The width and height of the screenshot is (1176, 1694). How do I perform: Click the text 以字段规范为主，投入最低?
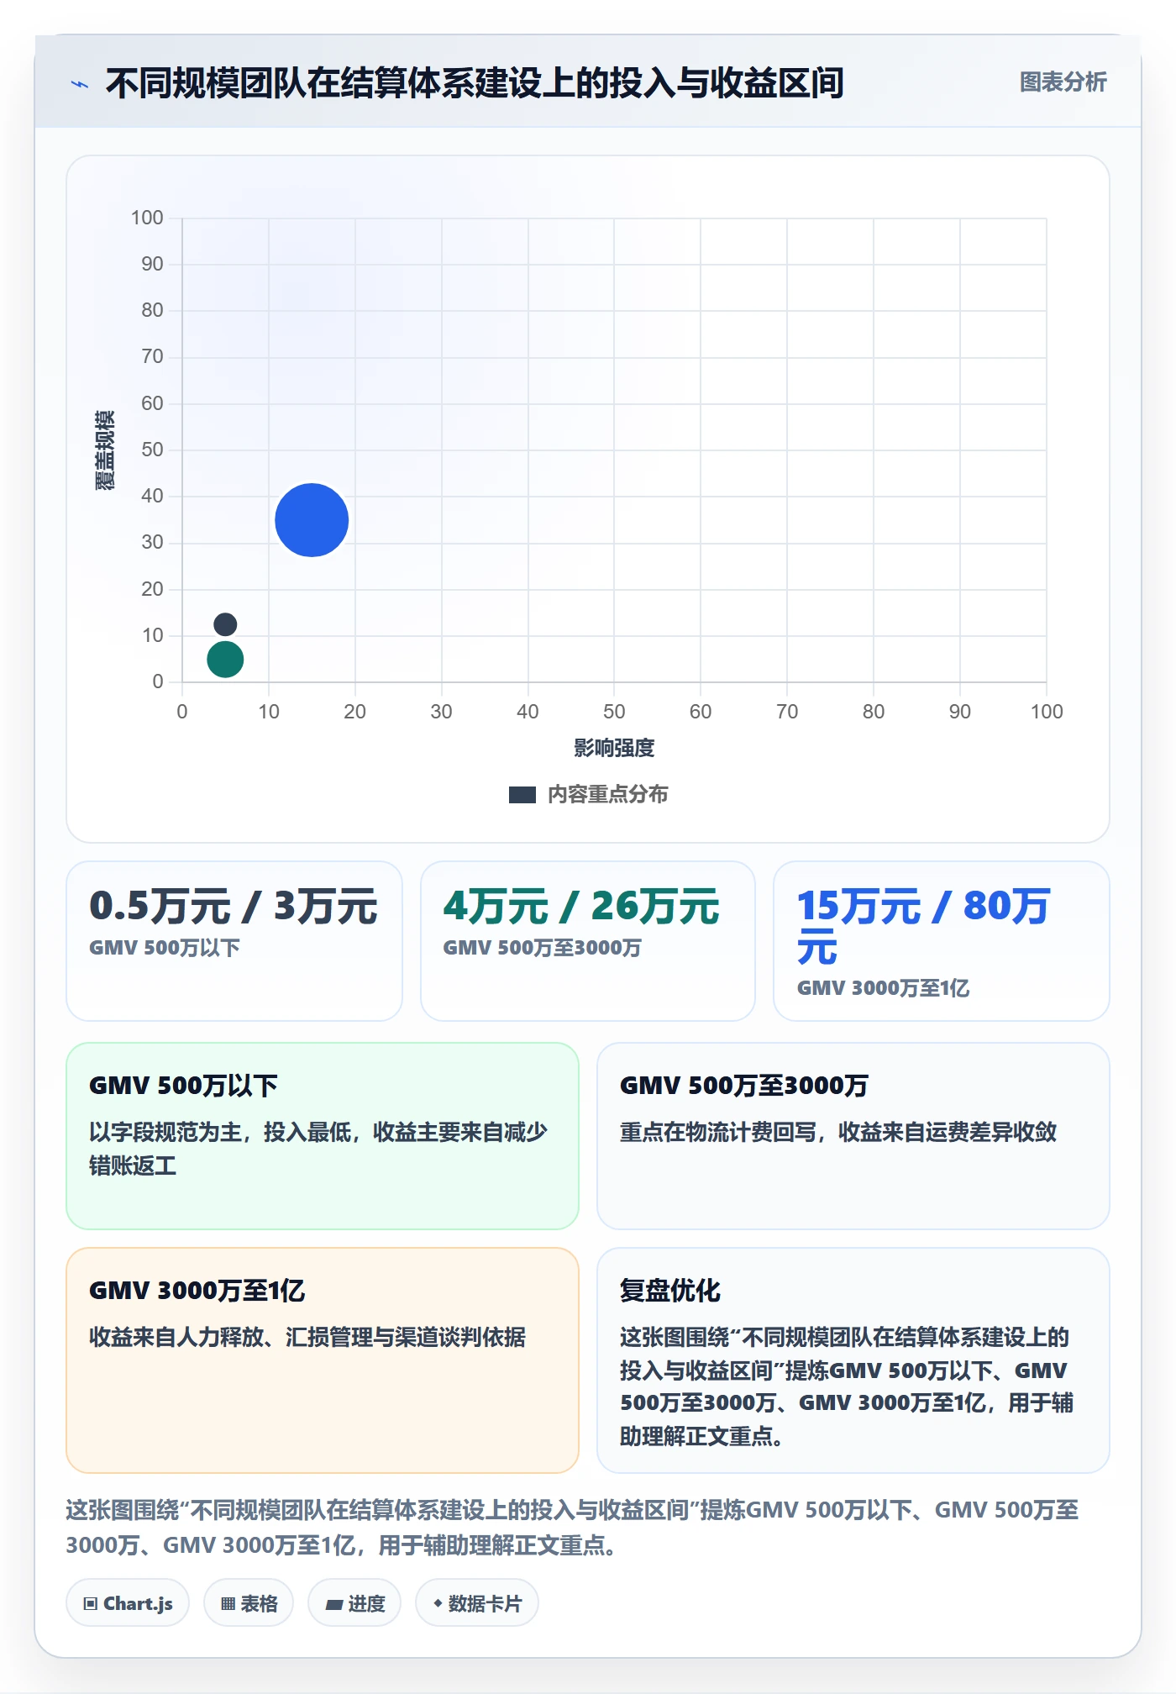(220, 1133)
